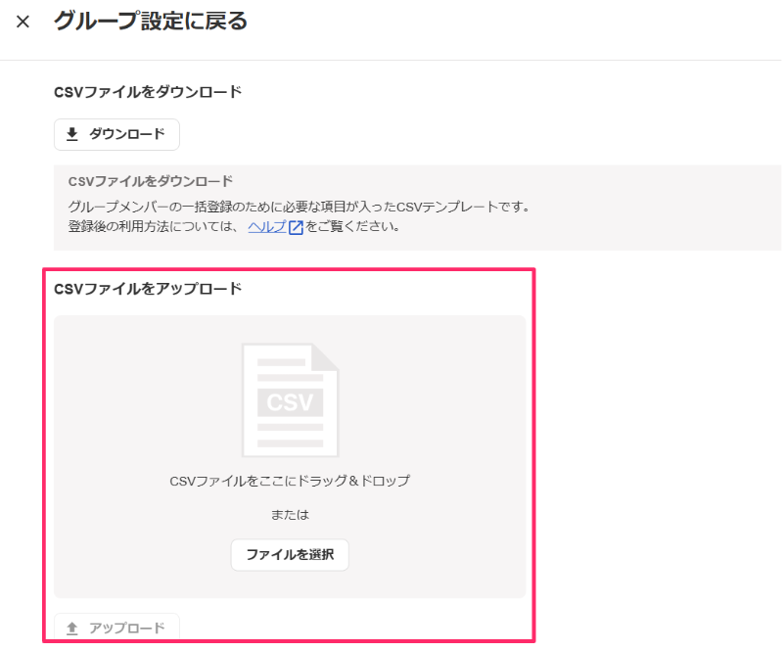Screen dimensions: 784x651
Task: Click the bold CSVファイルをダウンロード heading above download button
Action: pyautogui.click(x=148, y=92)
